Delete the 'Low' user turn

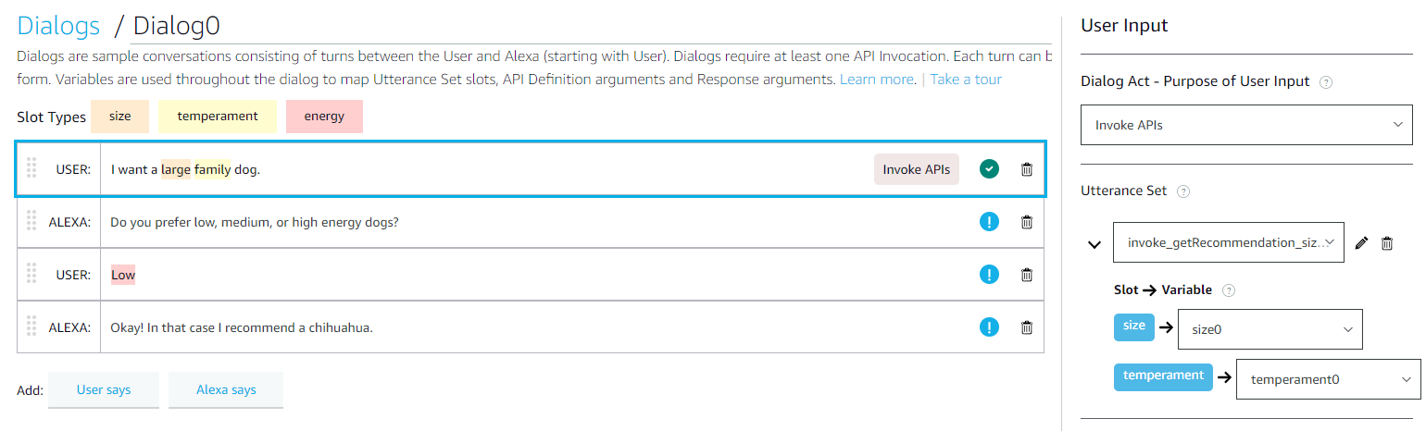1026,275
